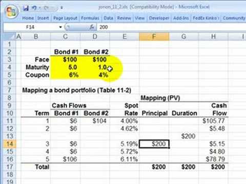Click the Cash Flows header cell
The width and height of the screenshot is (246, 184).
(x=69, y=105)
